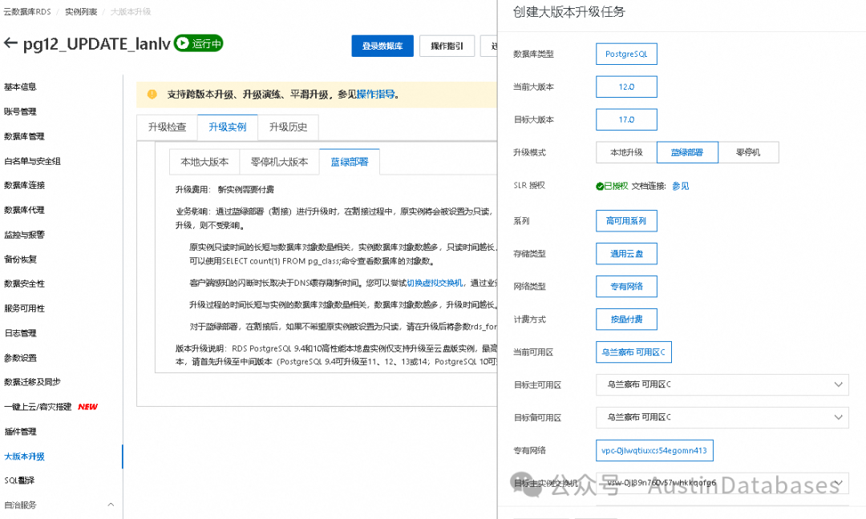Select 零停机 upgrade mode in the task panel

(748, 152)
